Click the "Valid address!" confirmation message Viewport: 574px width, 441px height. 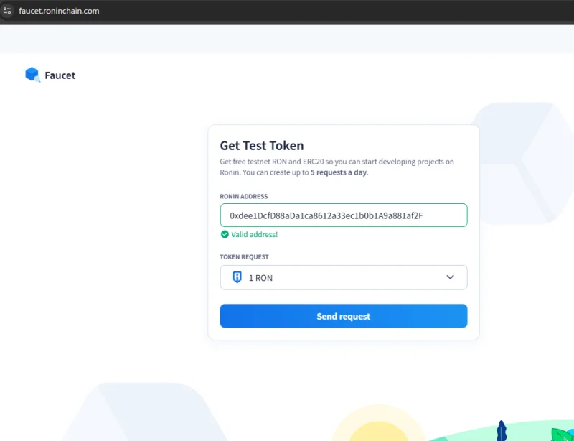pos(255,234)
